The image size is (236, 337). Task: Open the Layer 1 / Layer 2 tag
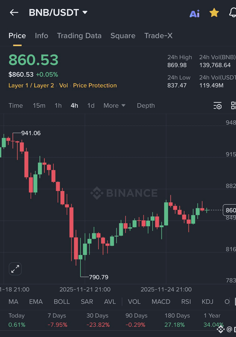point(31,85)
